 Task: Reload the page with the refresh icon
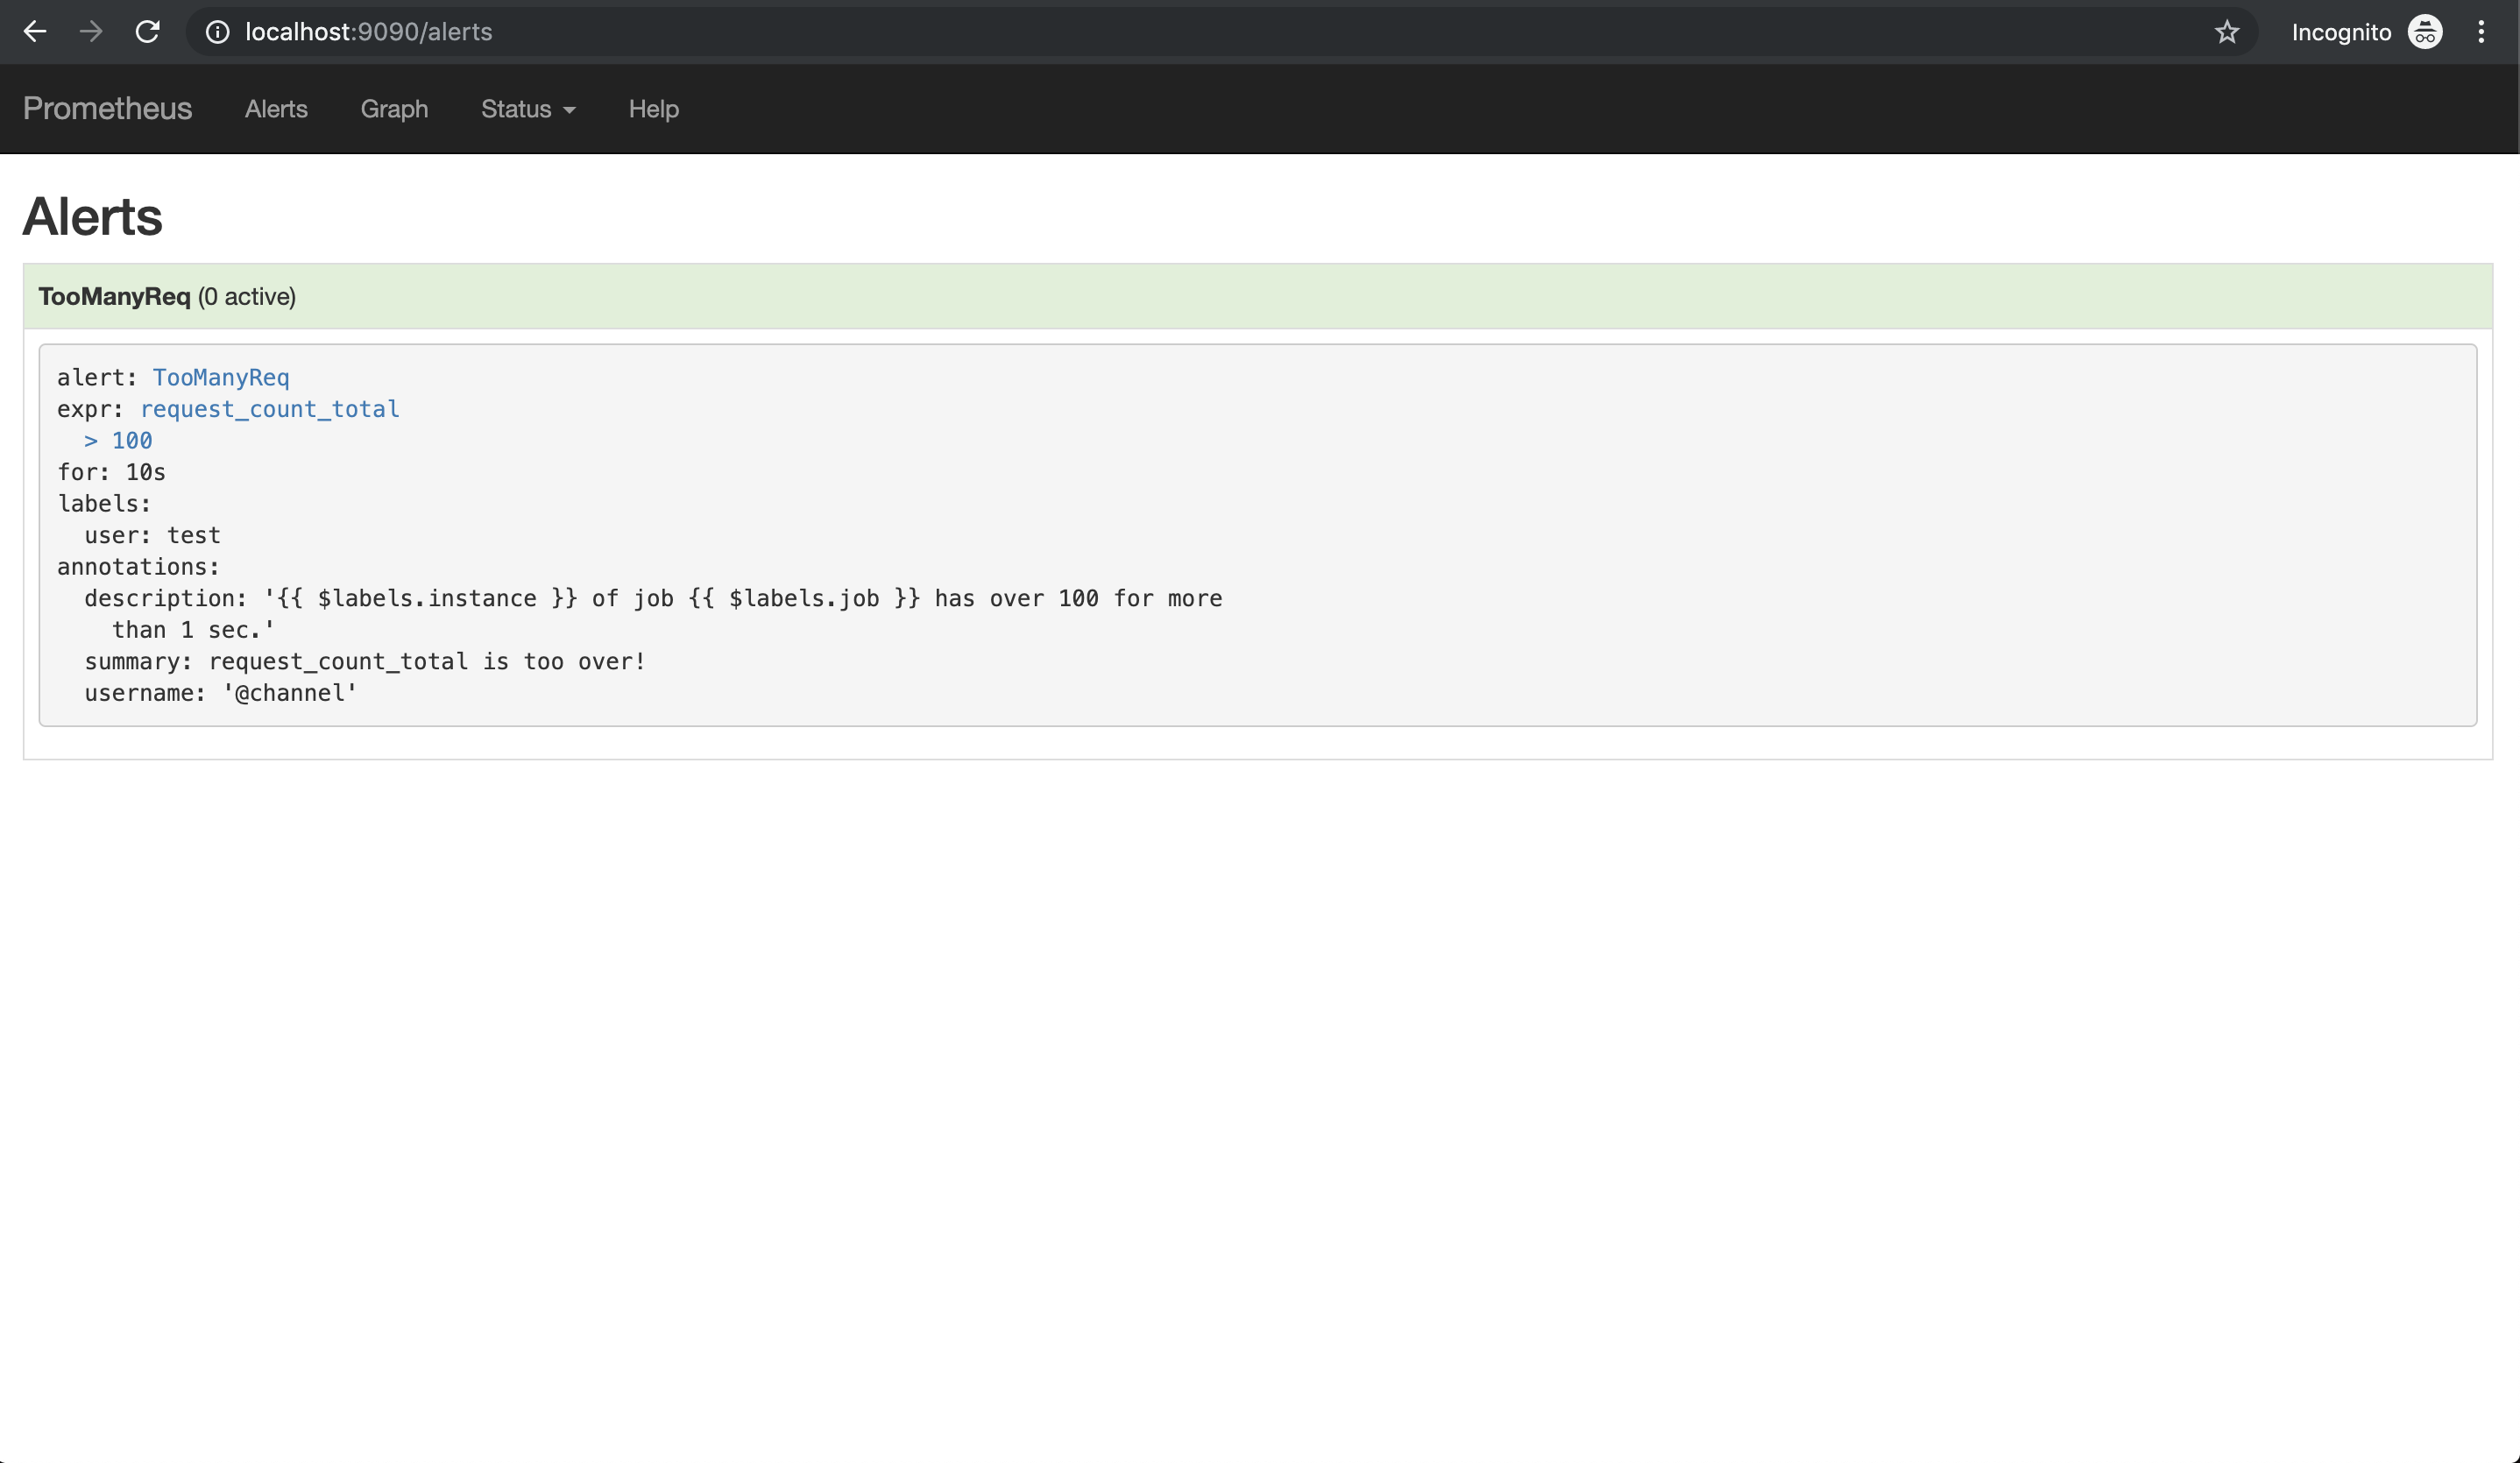pos(148,32)
